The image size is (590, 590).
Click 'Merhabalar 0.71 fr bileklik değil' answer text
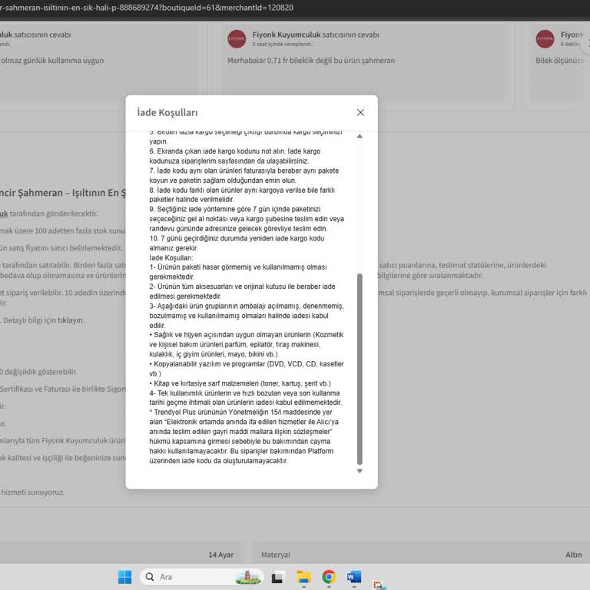tap(311, 60)
